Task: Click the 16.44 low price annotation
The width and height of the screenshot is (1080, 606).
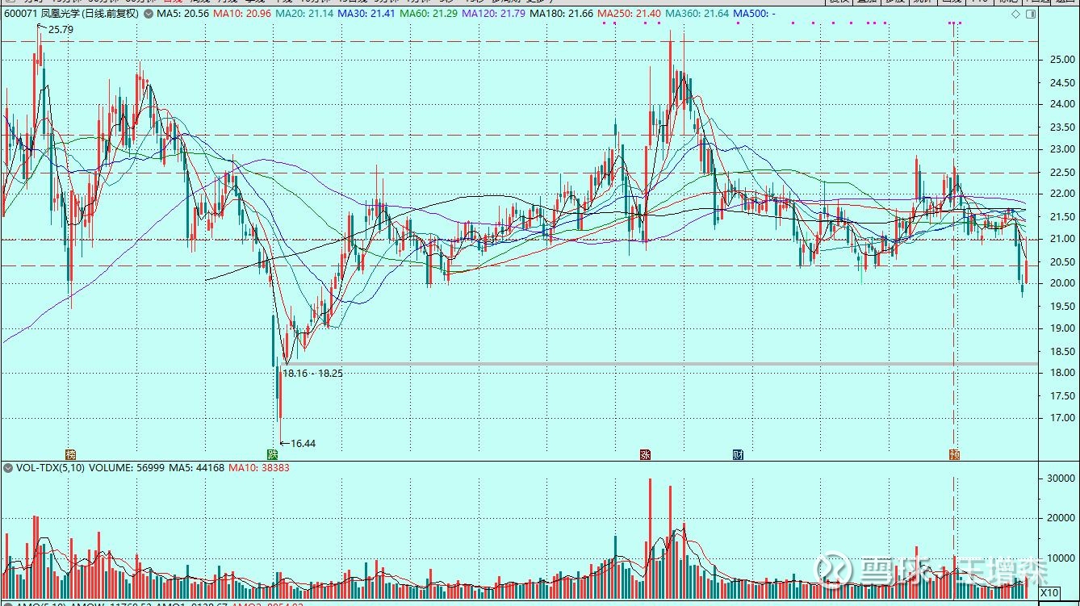Action: pos(303,443)
